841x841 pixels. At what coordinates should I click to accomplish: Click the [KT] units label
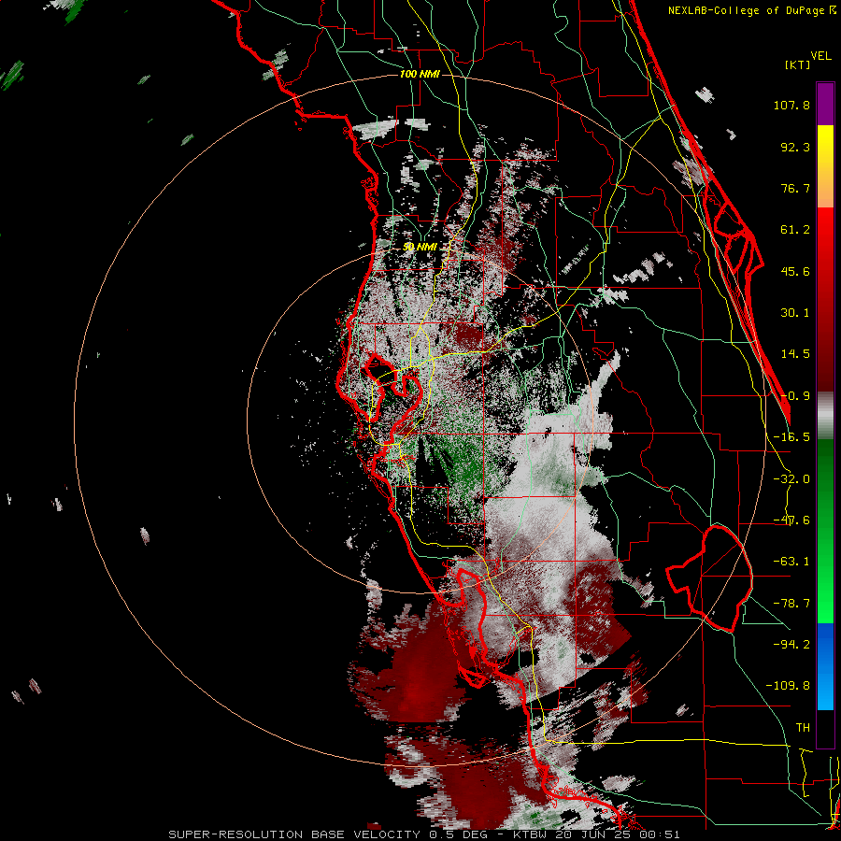pos(798,64)
